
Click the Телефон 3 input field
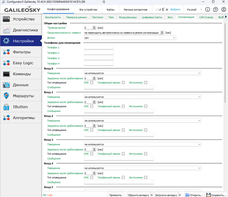(x=98, y=58)
